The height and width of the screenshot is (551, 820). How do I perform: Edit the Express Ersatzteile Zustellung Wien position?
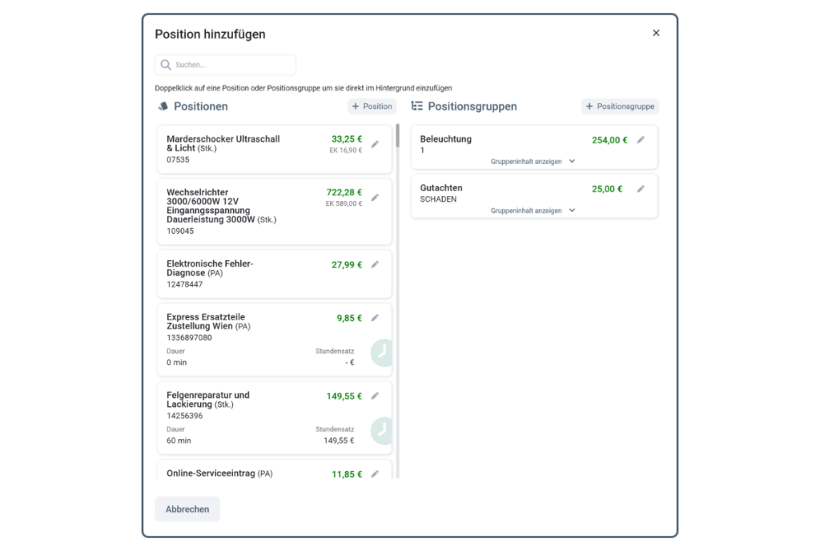(x=375, y=317)
